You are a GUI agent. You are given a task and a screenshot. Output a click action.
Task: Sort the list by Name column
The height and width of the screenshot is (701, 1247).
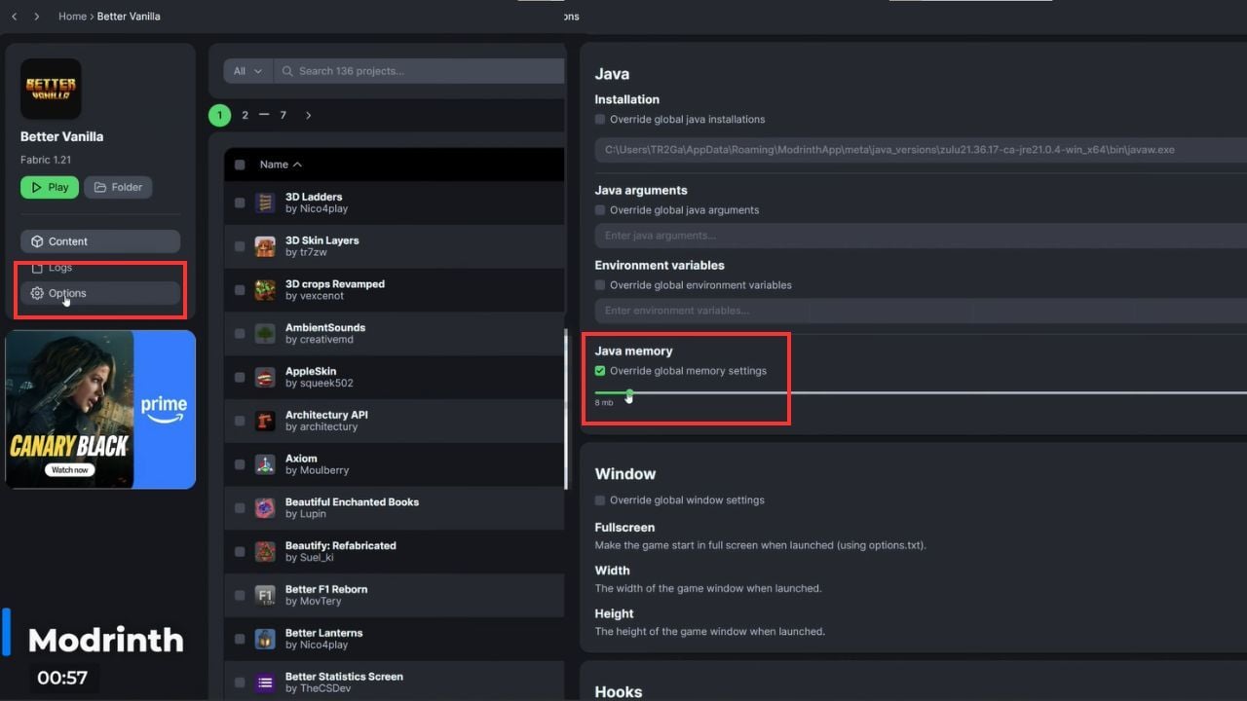coord(281,165)
